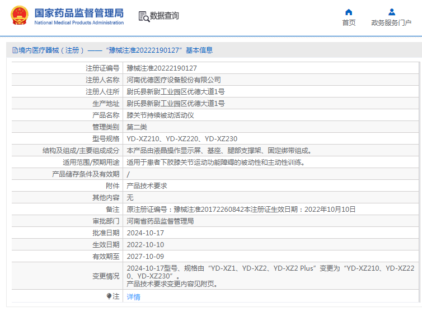The height and width of the screenshot is (311, 422).
Task: Click the 附件 row label
Action: tap(112, 186)
